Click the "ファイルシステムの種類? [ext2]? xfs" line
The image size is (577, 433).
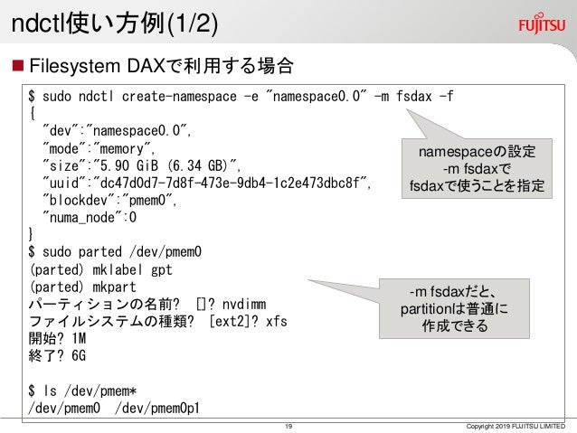coord(158,321)
